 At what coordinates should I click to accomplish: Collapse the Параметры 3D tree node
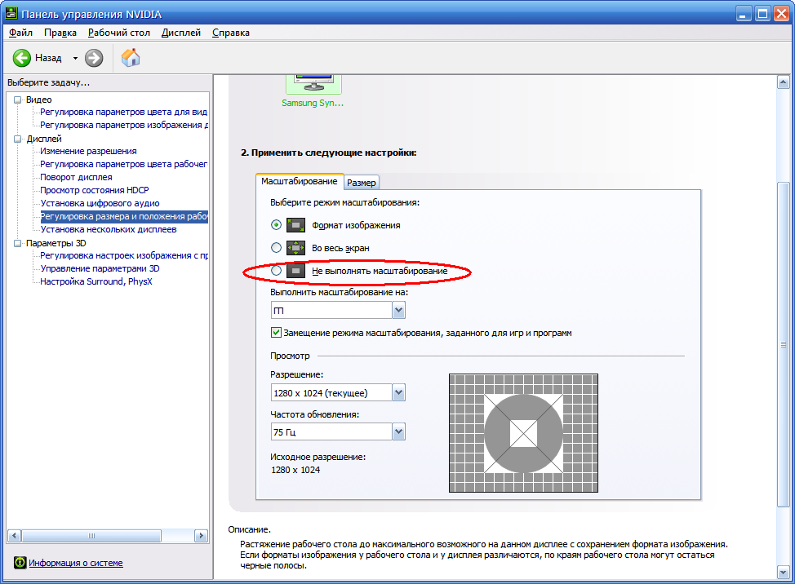pyautogui.click(x=18, y=243)
